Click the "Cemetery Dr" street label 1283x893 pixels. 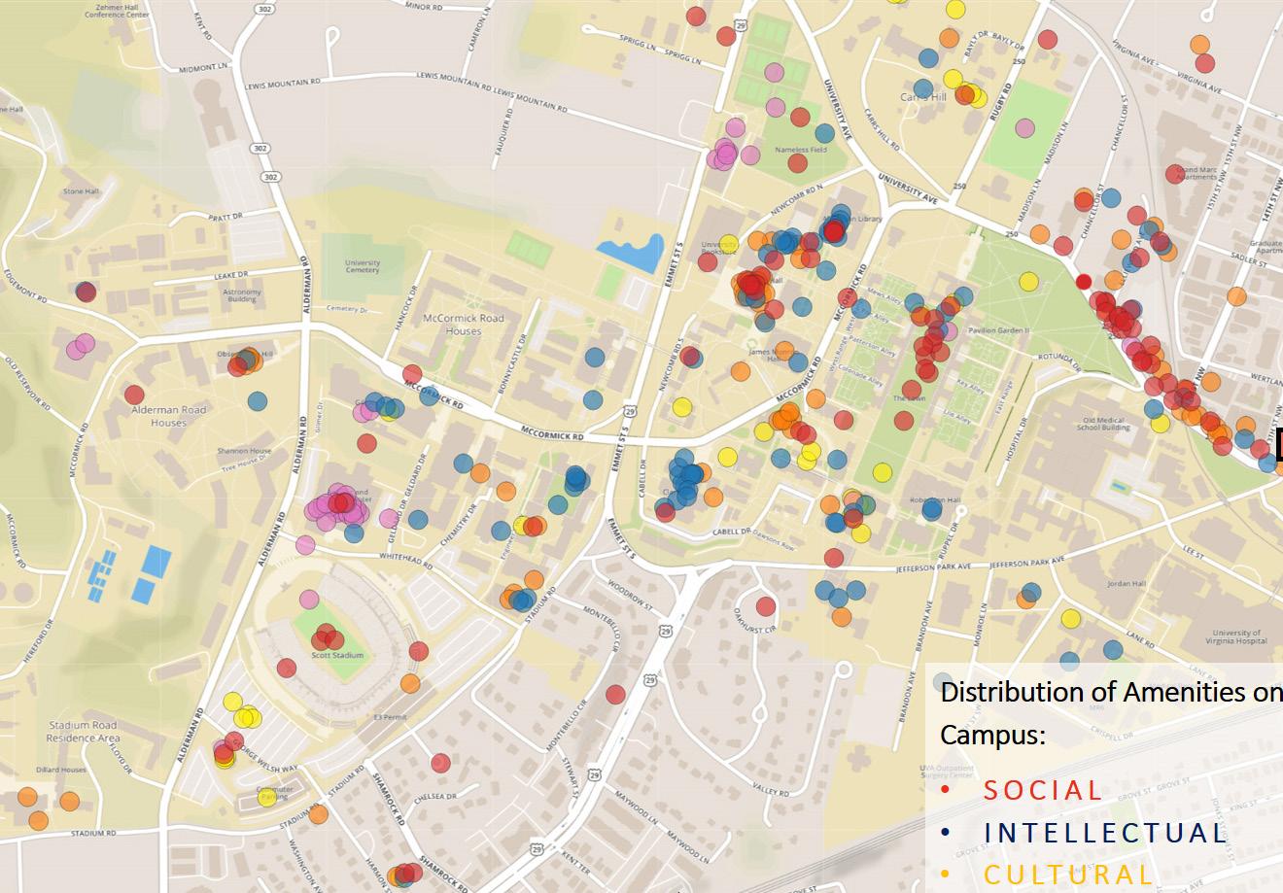[348, 310]
